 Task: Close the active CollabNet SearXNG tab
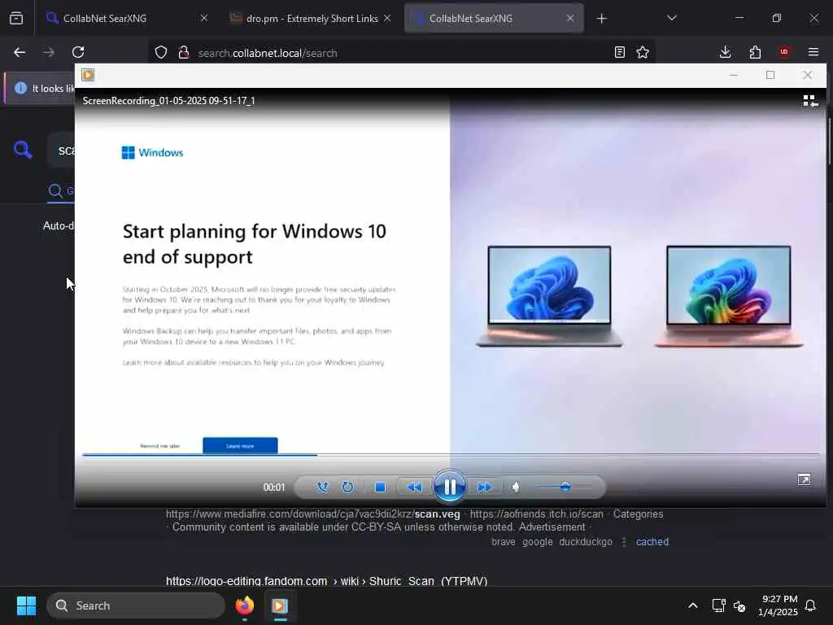[x=570, y=18]
